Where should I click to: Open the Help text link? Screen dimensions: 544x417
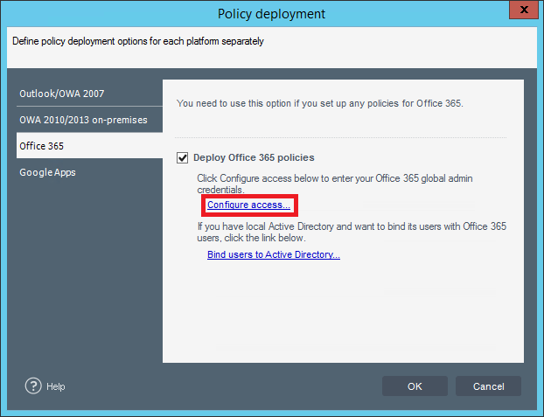(55, 386)
